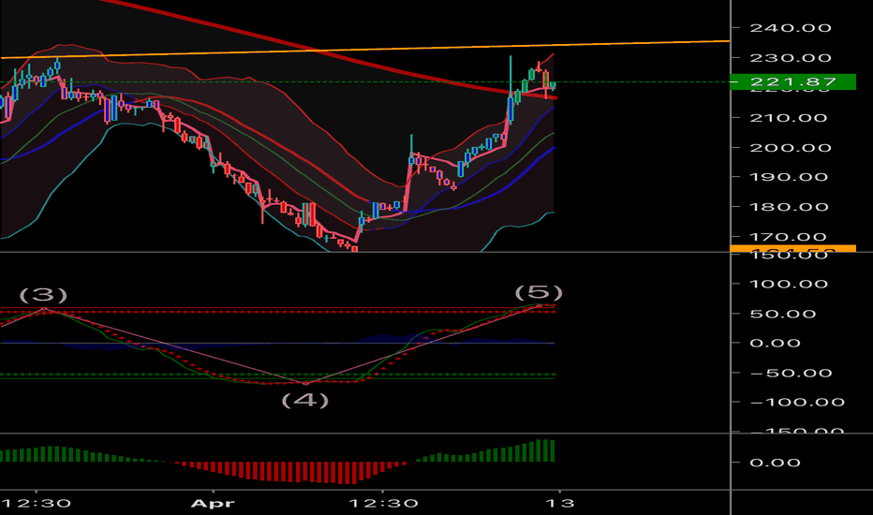Select the 200.00 price axis label
Screen dimensions: 873x515
791,148
